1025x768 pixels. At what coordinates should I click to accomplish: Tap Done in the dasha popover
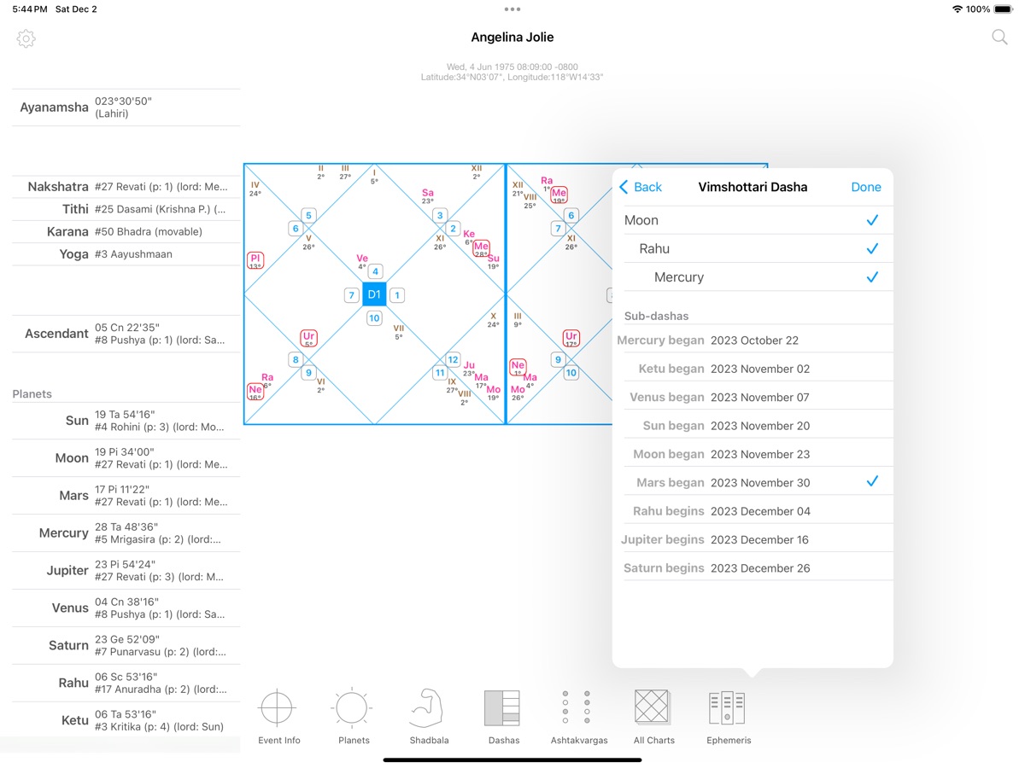(865, 187)
